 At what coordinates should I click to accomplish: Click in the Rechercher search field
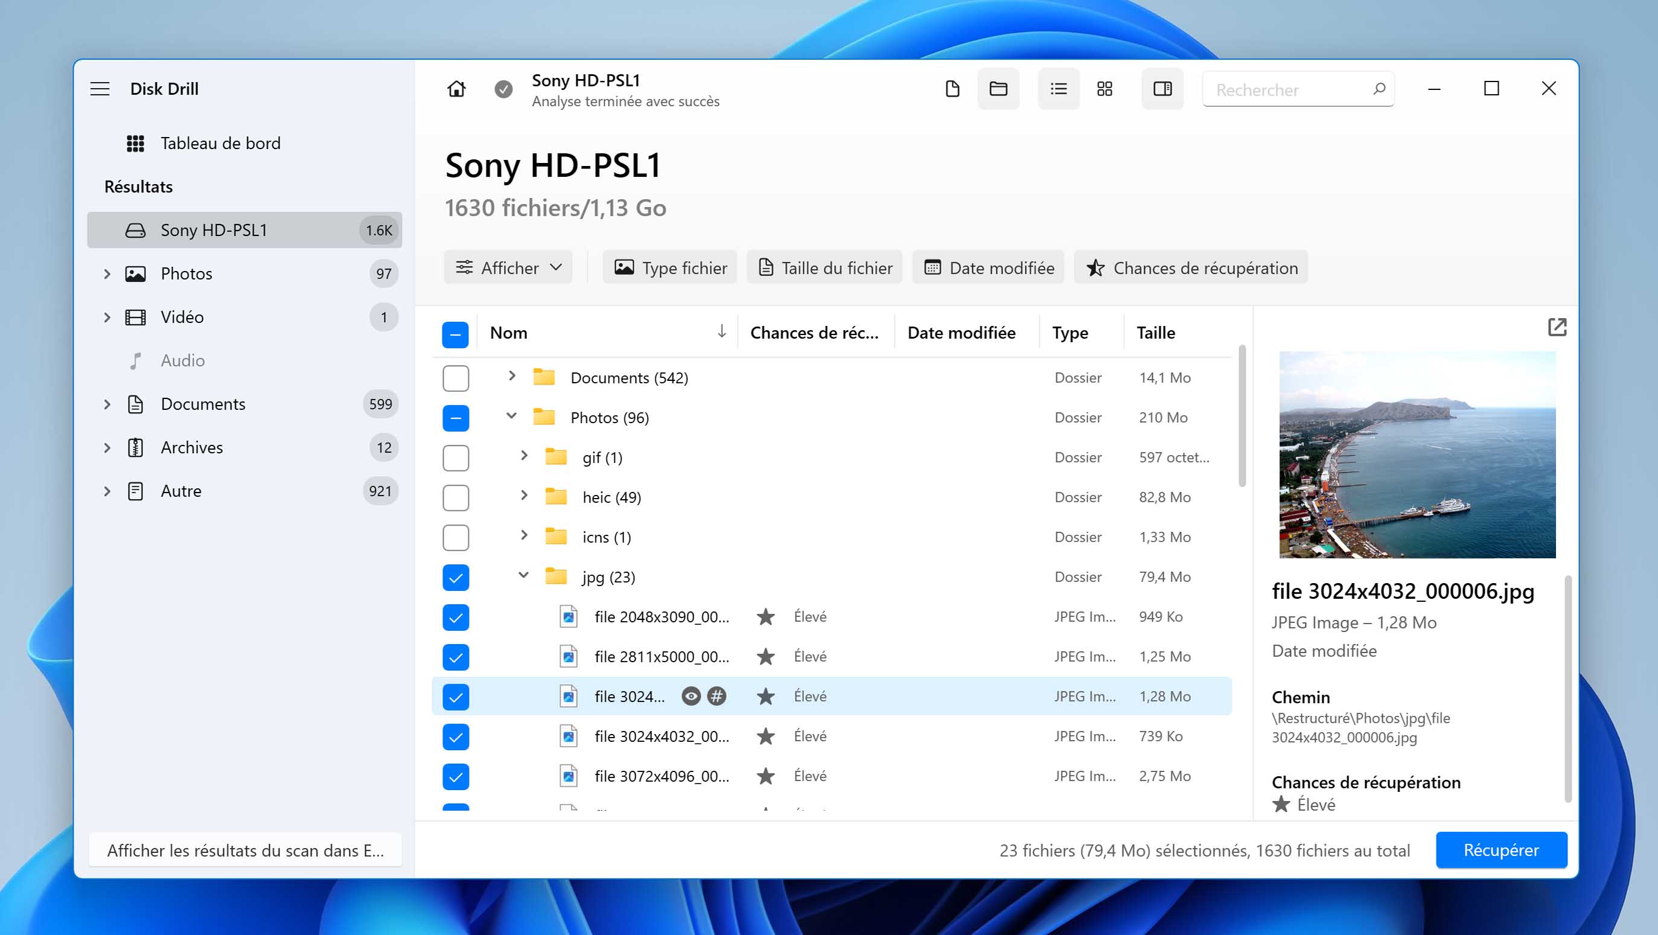click(1298, 89)
